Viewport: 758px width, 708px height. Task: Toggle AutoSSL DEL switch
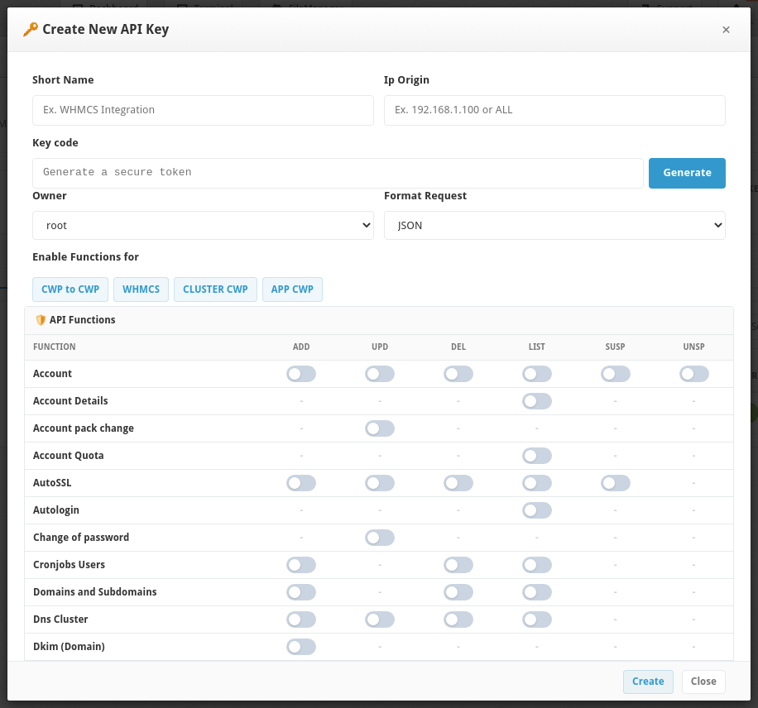point(458,483)
